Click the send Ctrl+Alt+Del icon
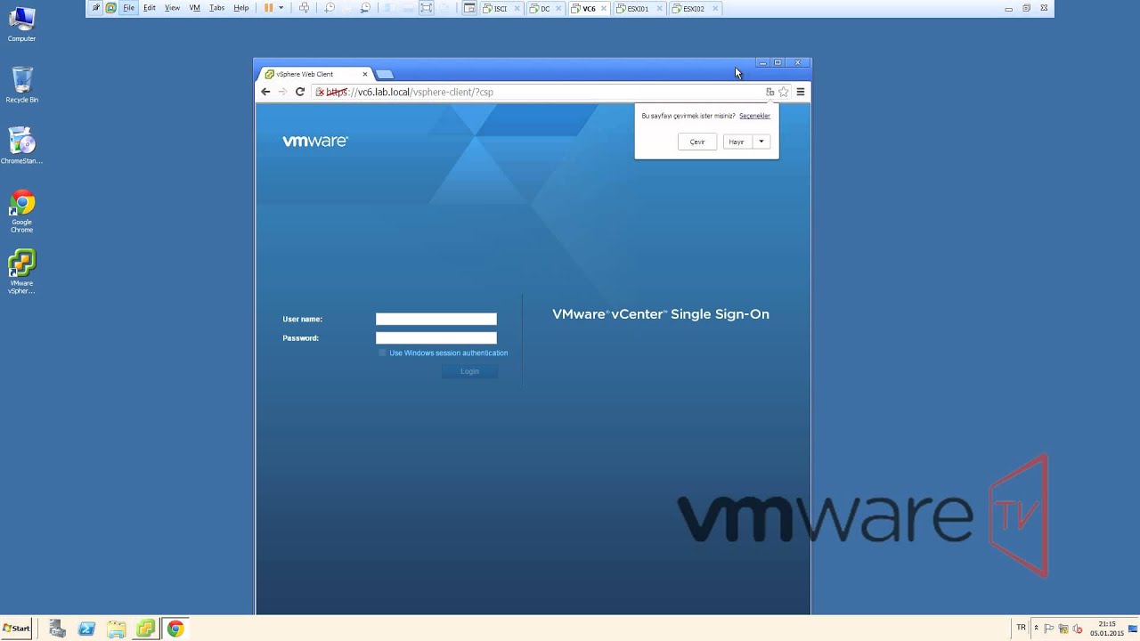Screen dimensions: 1140x641 (304, 8)
